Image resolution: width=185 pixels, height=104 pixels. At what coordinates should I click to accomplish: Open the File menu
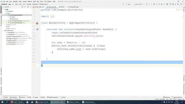tap(4, 1)
